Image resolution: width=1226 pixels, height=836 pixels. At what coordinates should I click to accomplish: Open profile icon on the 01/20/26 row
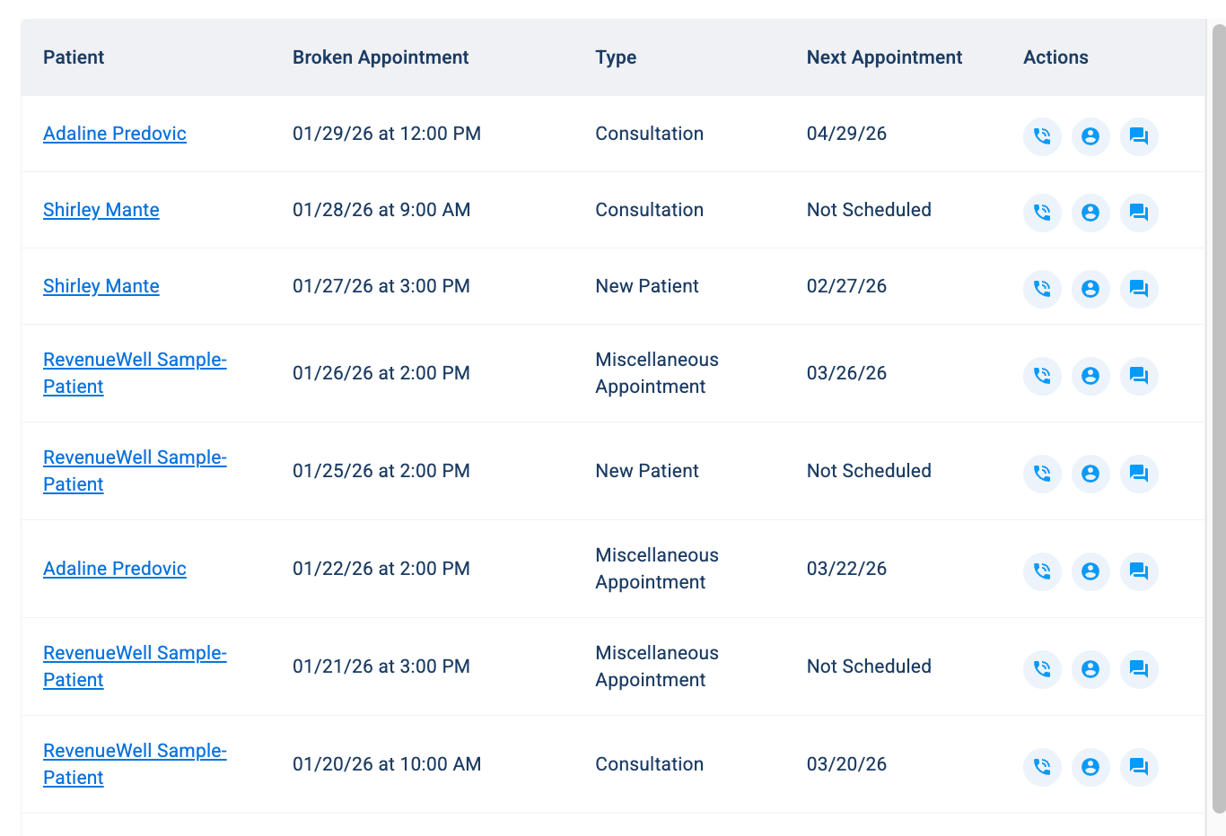point(1090,767)
